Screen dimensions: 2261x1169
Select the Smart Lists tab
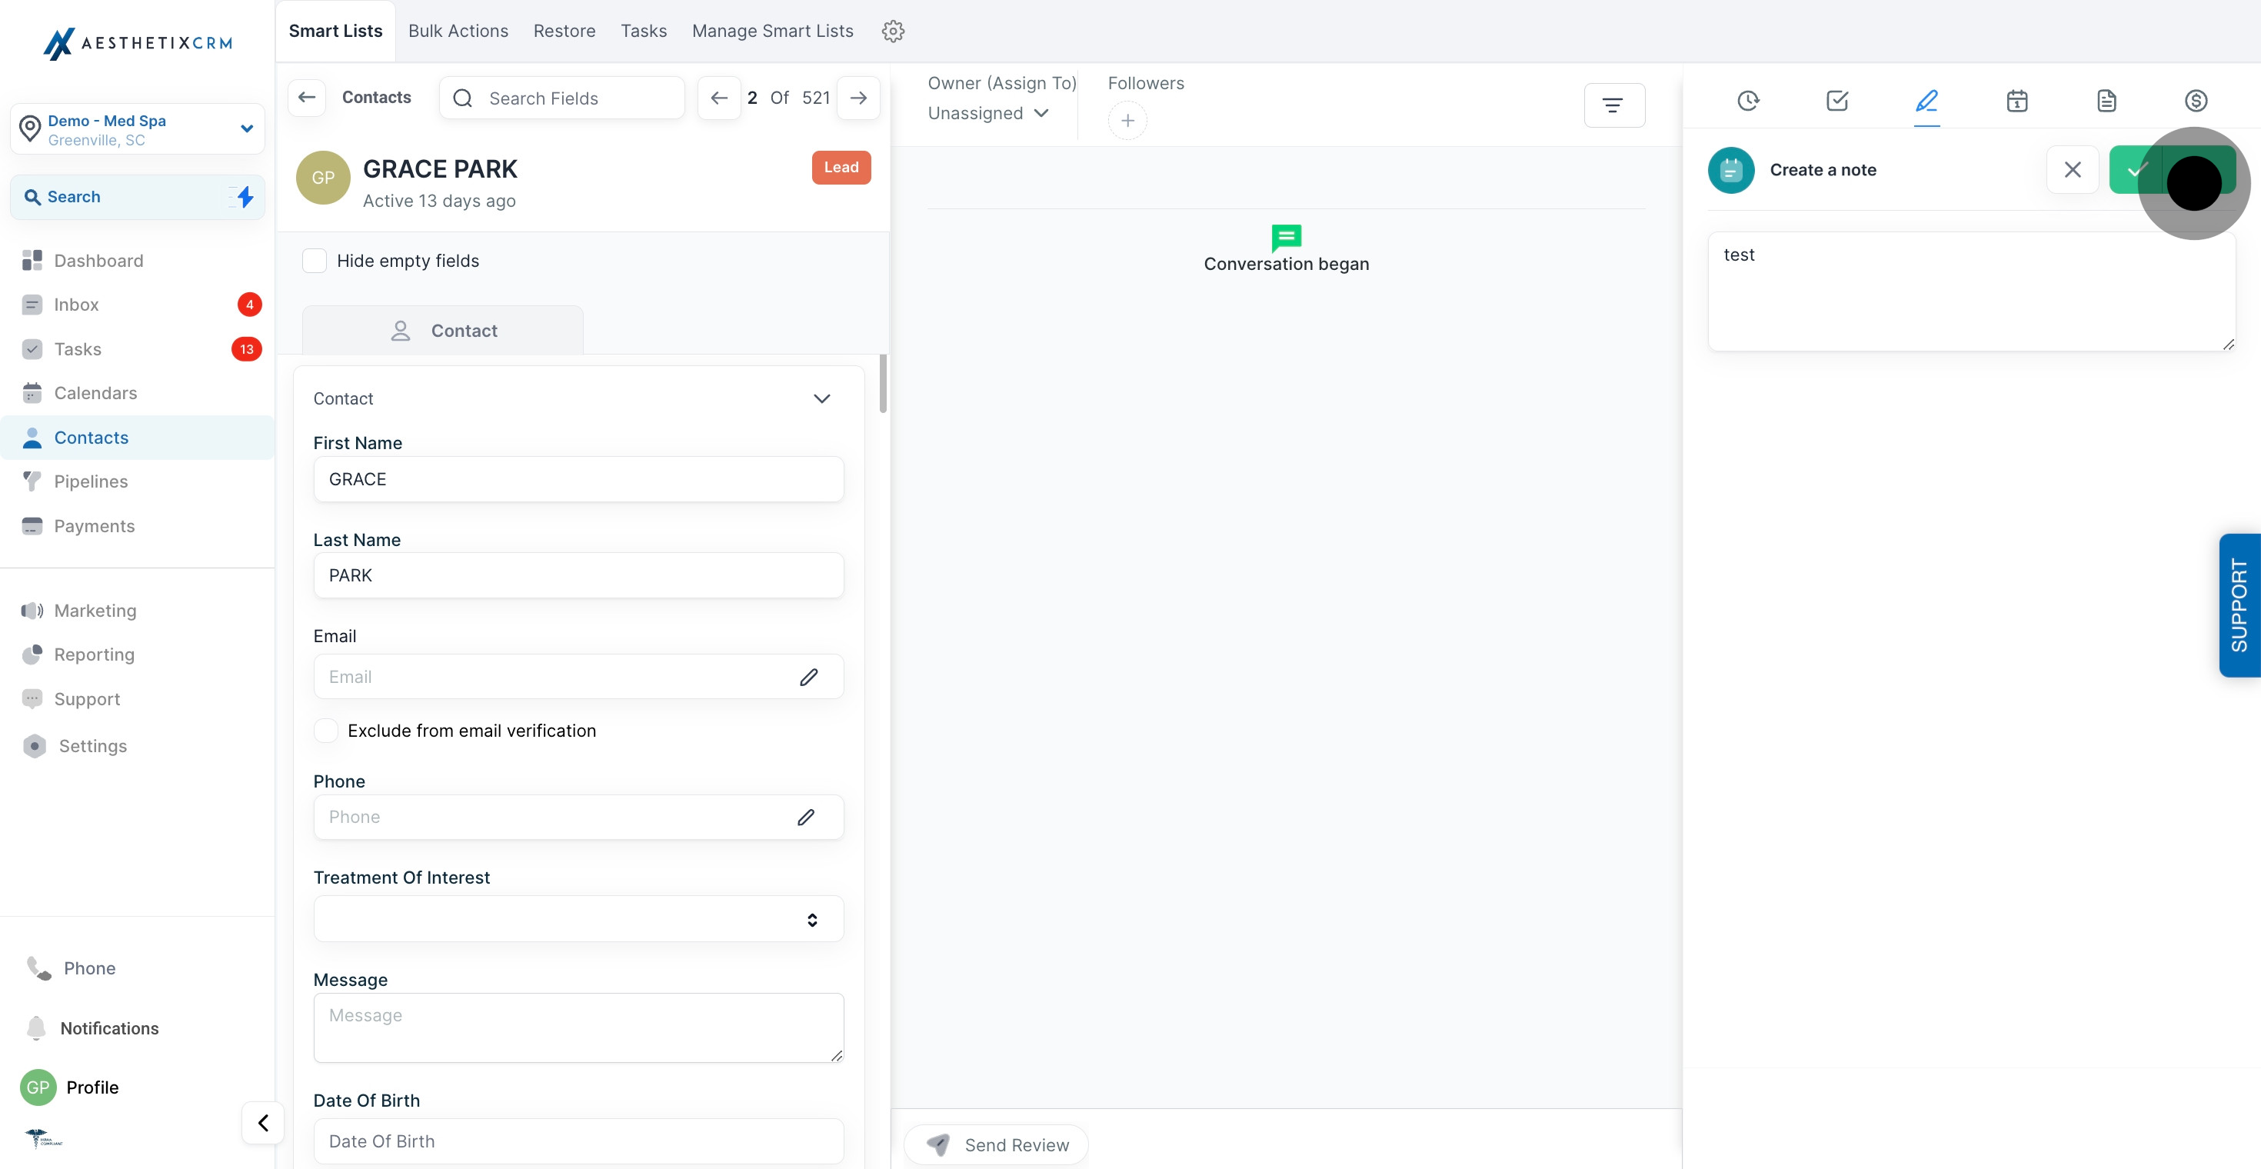(x=335, y=31)
